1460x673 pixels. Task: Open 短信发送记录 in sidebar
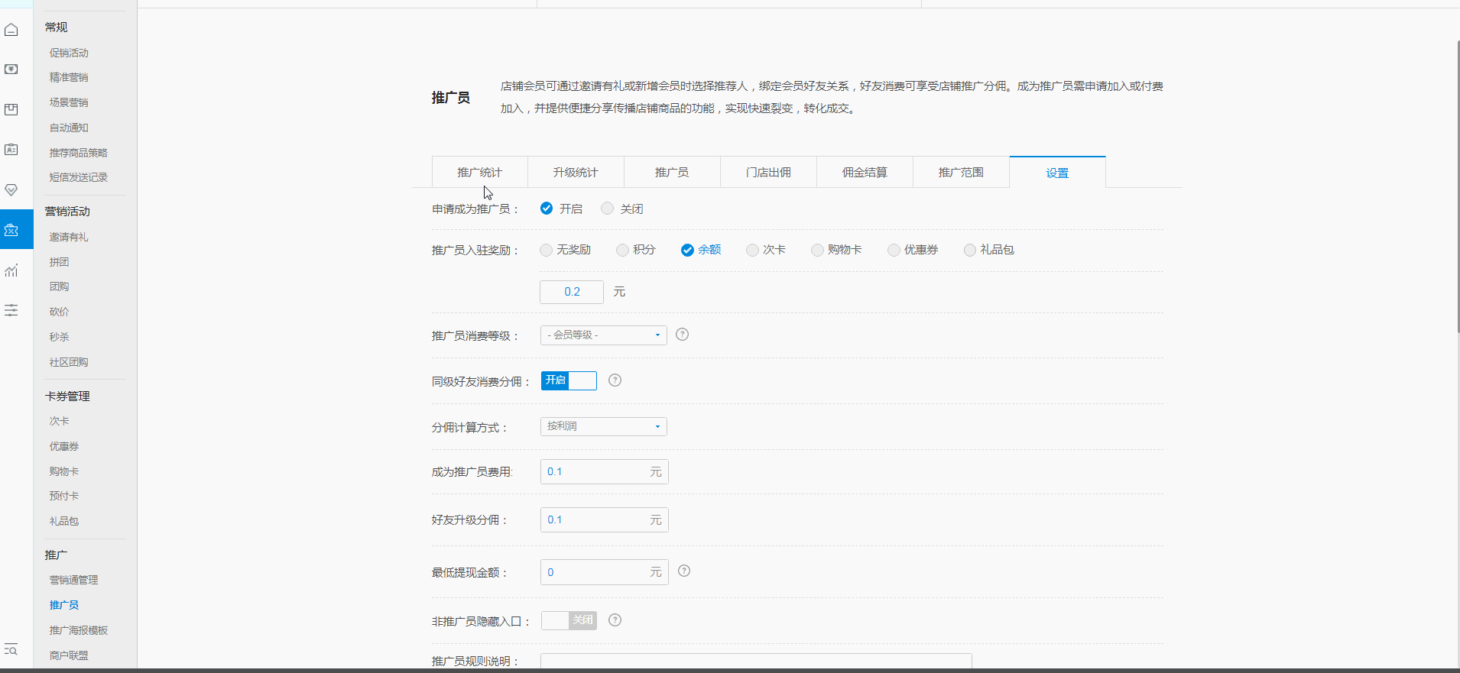79,177
